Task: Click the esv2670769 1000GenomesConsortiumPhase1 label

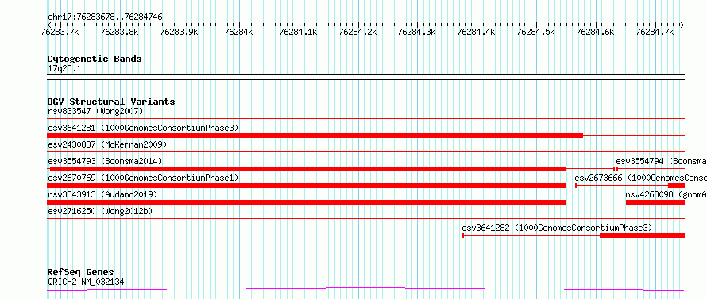Action: click(x=143, y=178)
